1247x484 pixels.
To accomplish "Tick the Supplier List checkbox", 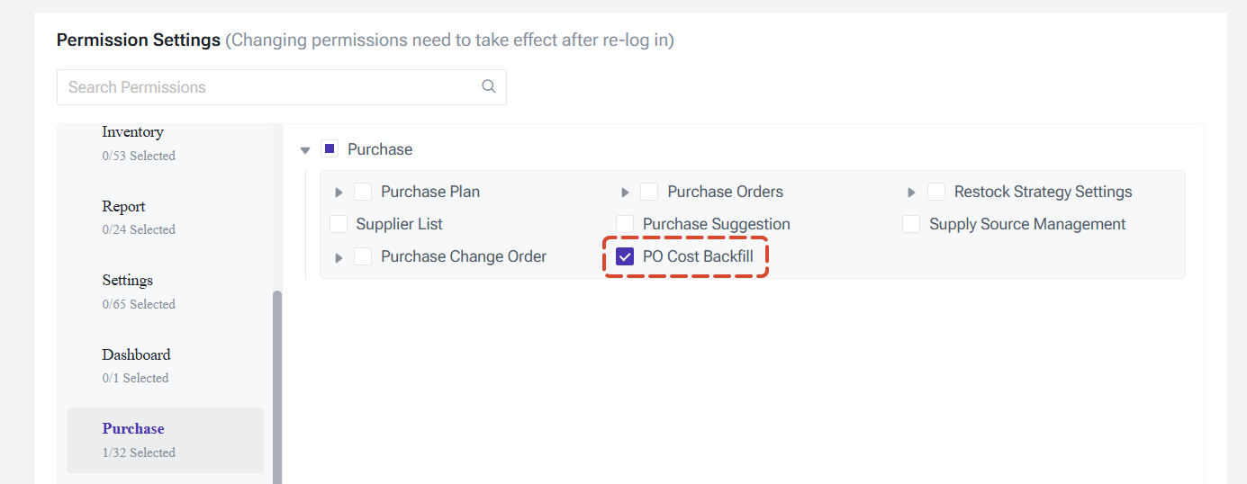I will click(x=339, y=224).
